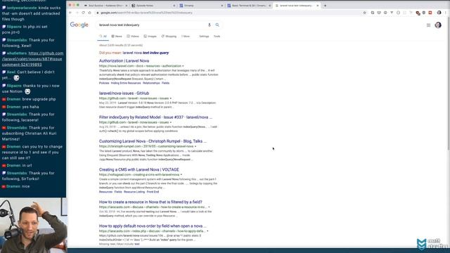Expand the More search categories menu

[x=186, y=37]
